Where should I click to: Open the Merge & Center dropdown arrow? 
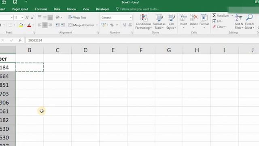[x=97, y=25]
